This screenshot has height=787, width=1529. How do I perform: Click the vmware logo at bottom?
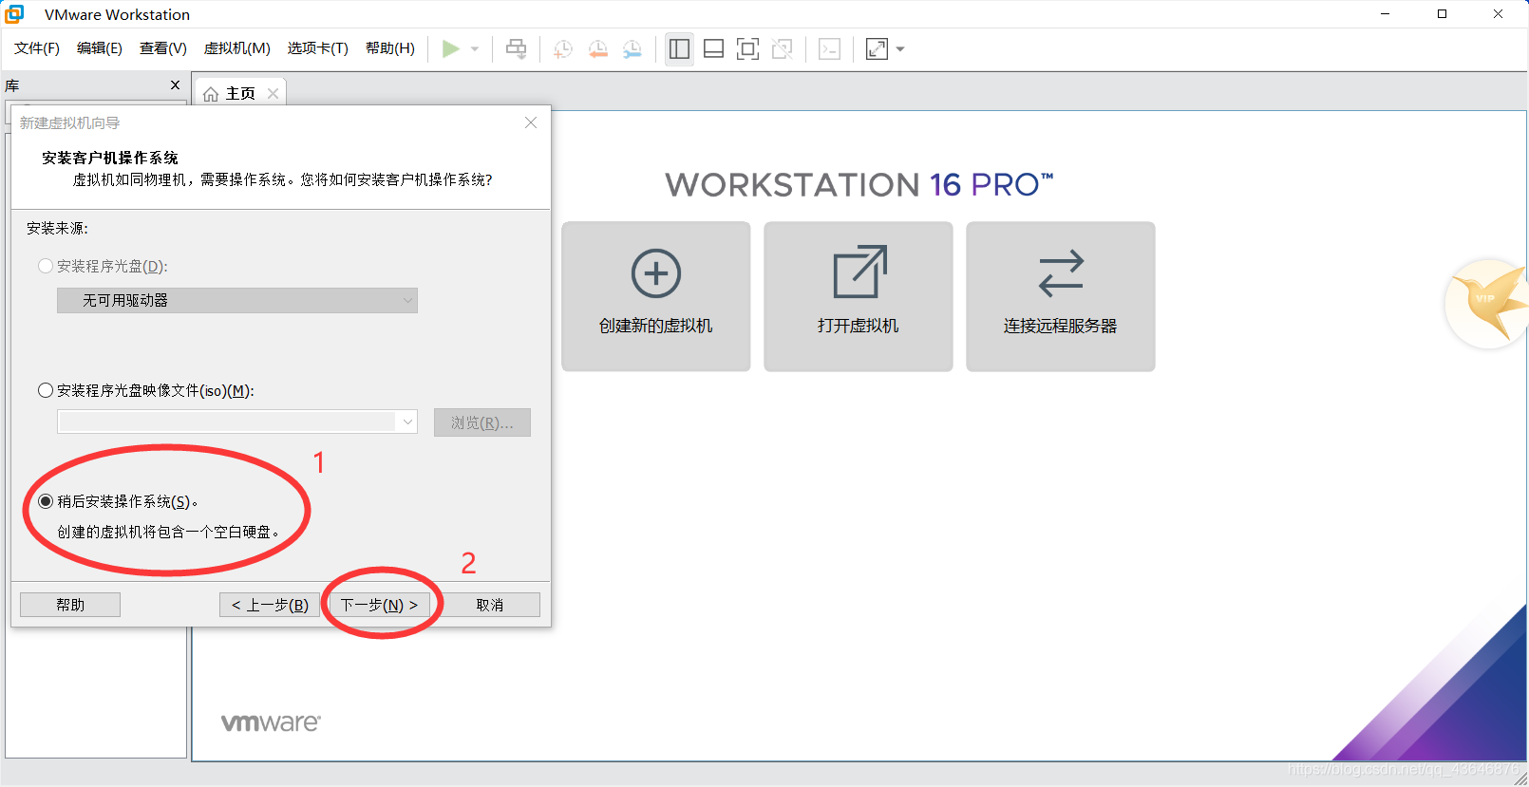point(271,722)
